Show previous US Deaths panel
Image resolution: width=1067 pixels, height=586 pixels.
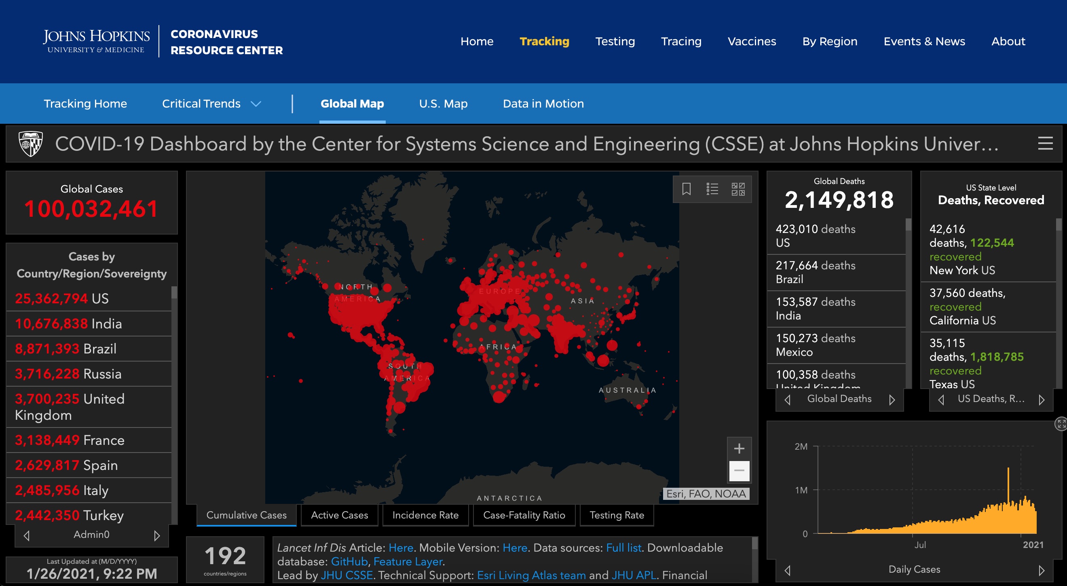(x=941, y=400)
